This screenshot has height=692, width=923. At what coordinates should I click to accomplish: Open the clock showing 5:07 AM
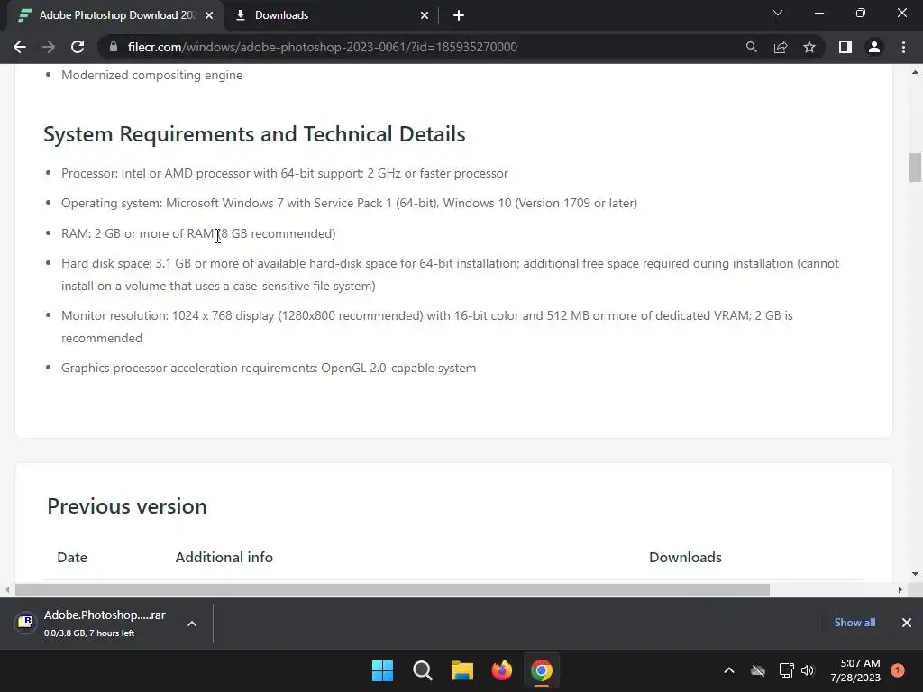(x=855, y=670)
